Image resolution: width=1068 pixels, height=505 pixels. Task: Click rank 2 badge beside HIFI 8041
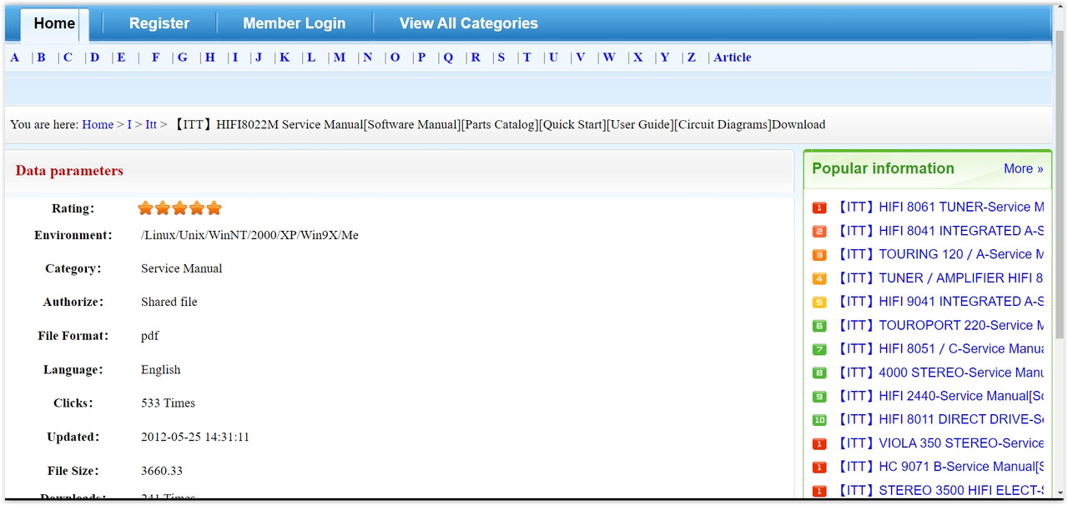(819, 231)
